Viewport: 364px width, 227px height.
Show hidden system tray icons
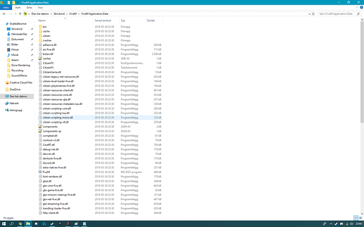point(331,224)
